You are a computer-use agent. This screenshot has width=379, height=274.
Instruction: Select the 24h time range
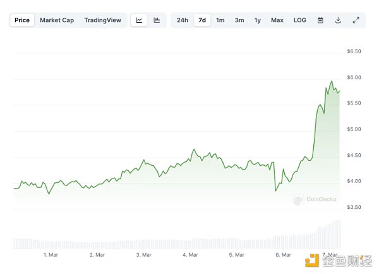[x=182, y=20]
